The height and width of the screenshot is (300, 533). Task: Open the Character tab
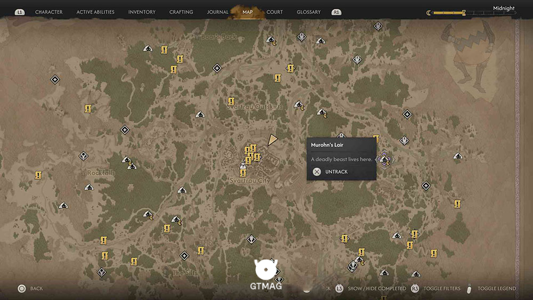[x=49, y=12]
